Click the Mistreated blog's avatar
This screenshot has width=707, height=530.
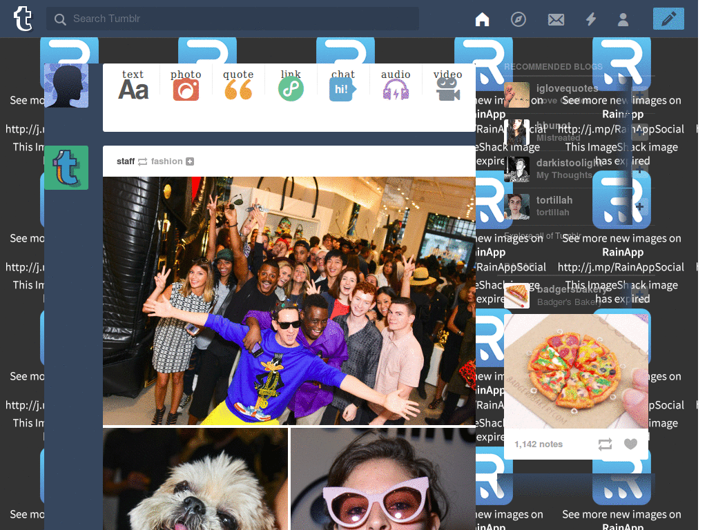[516, 132]
